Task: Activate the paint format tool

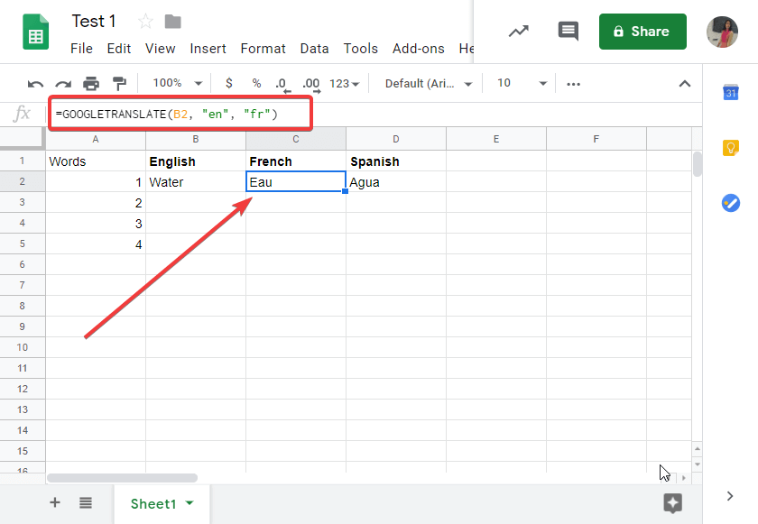Action: point(119,84)
